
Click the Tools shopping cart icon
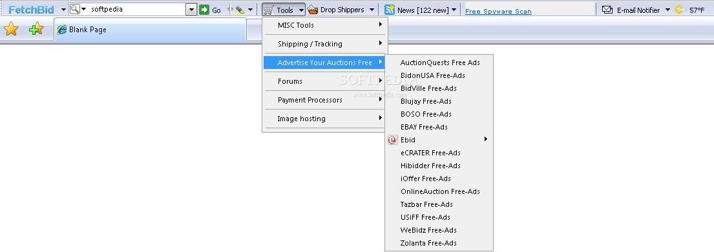[x=269, y=10]
